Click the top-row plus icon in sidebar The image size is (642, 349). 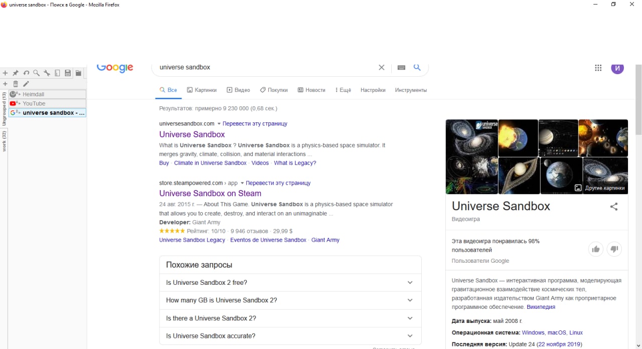pyautogui.click(x=5, y=73)
